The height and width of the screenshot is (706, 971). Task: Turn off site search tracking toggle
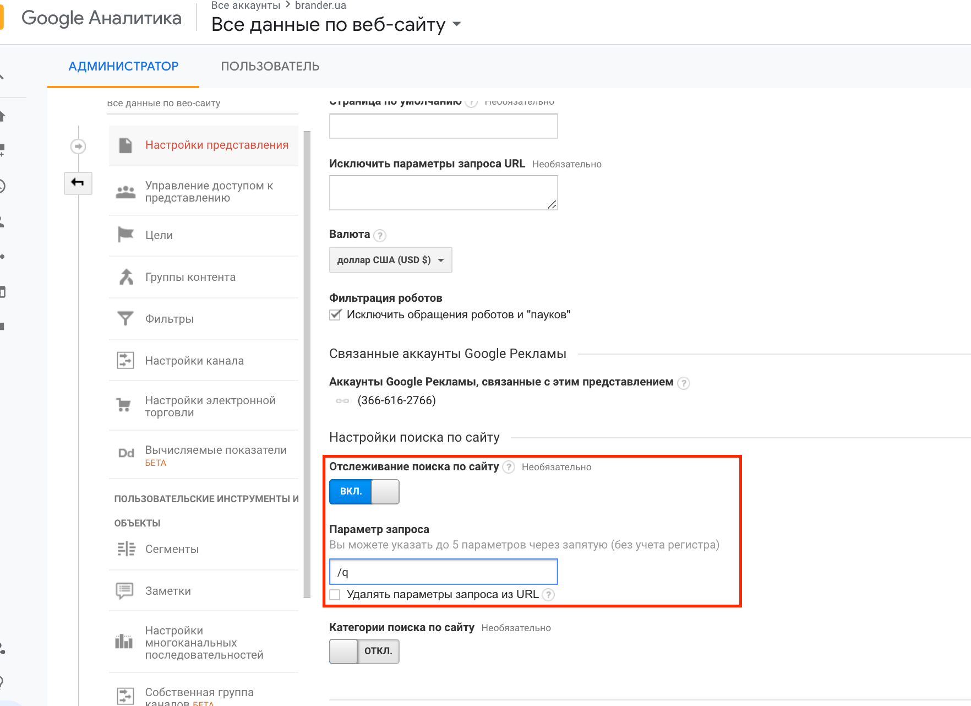tap(364, 492)
